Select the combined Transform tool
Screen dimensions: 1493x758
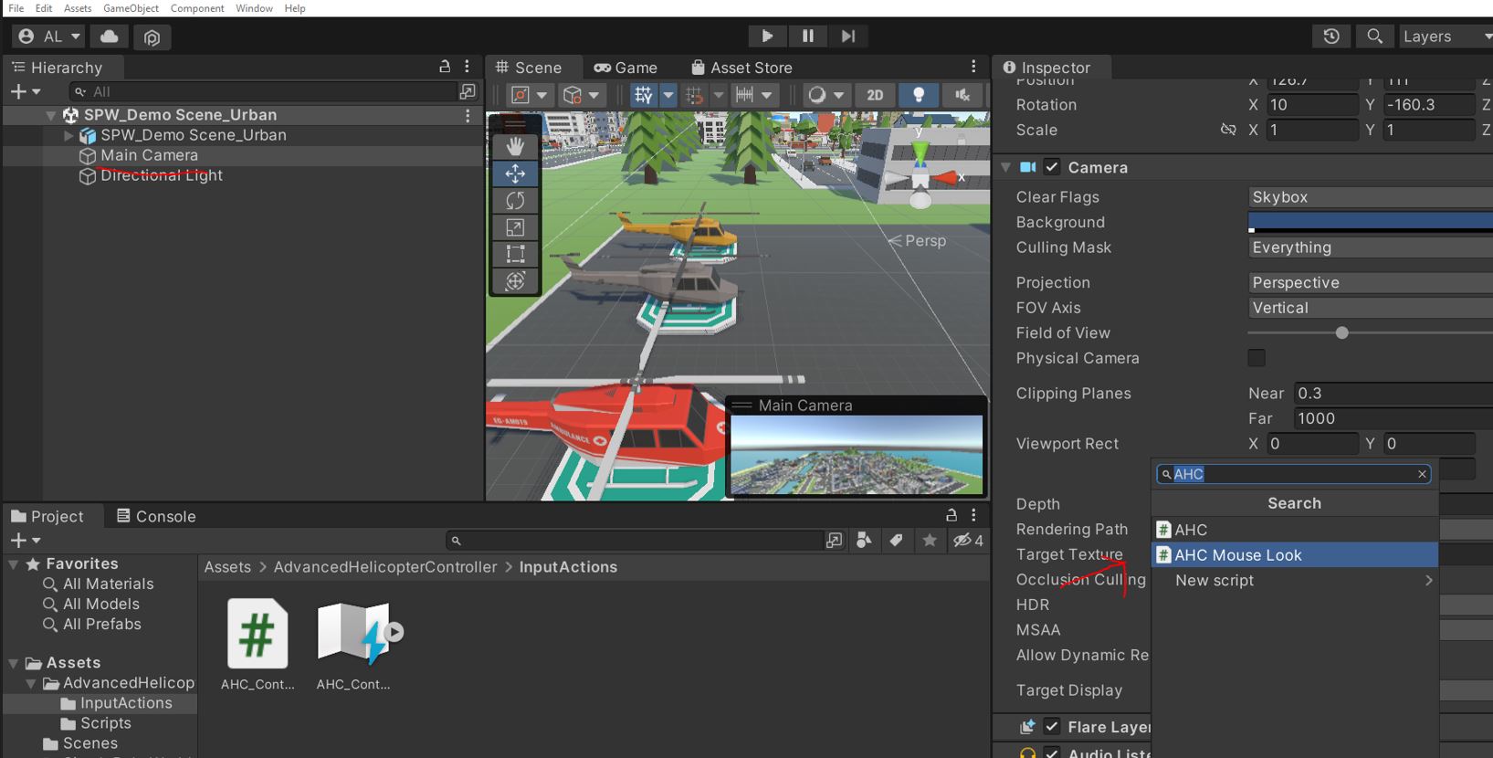point(515,281)
